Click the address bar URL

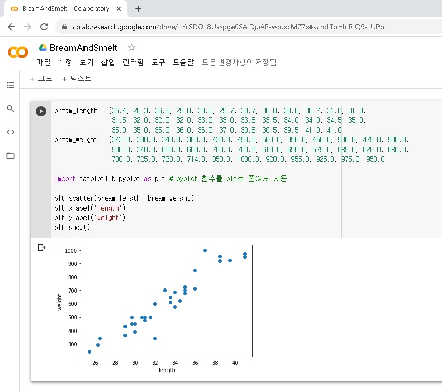(229, 27)
